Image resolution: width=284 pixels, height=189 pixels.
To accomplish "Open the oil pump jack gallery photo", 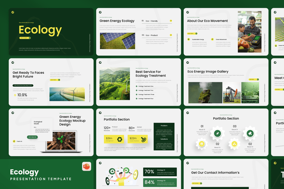I will click(x=232, y=93).
